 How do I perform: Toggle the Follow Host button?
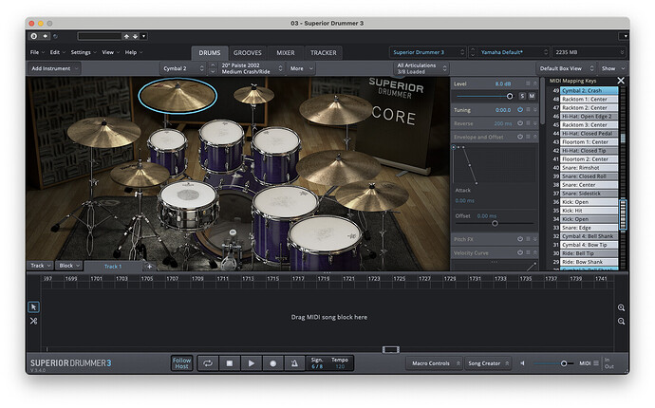click(x=181, y=363)
